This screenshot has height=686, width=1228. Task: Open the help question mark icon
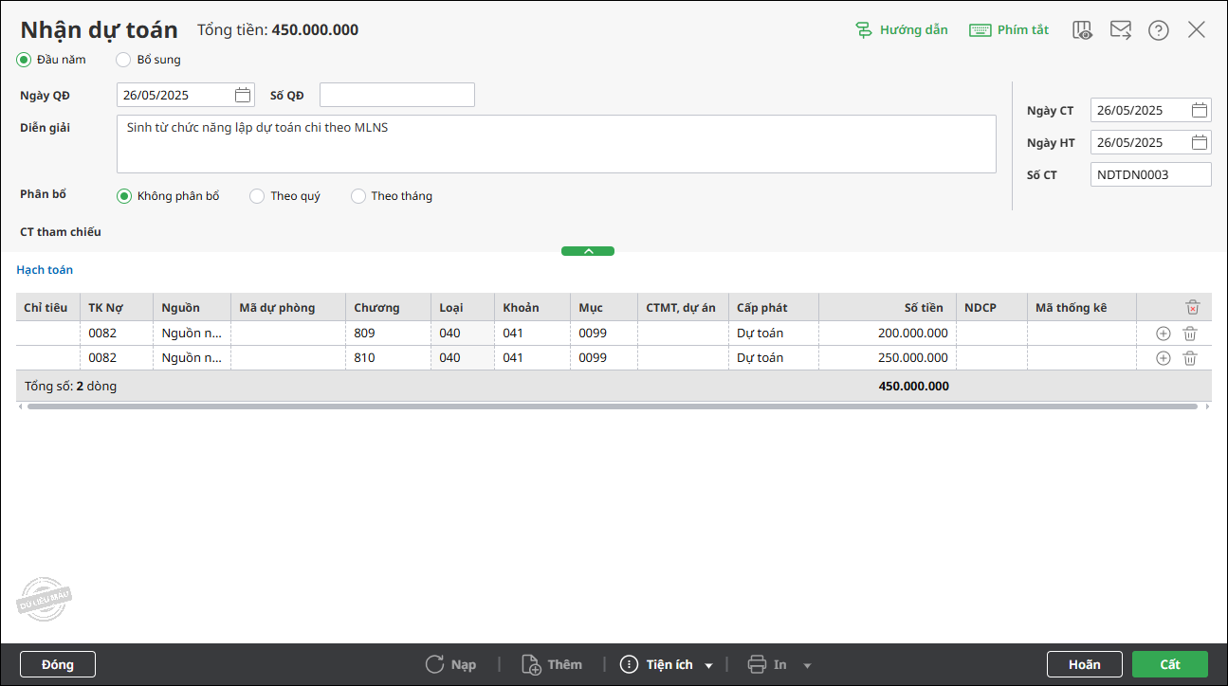click(1158, 30)
